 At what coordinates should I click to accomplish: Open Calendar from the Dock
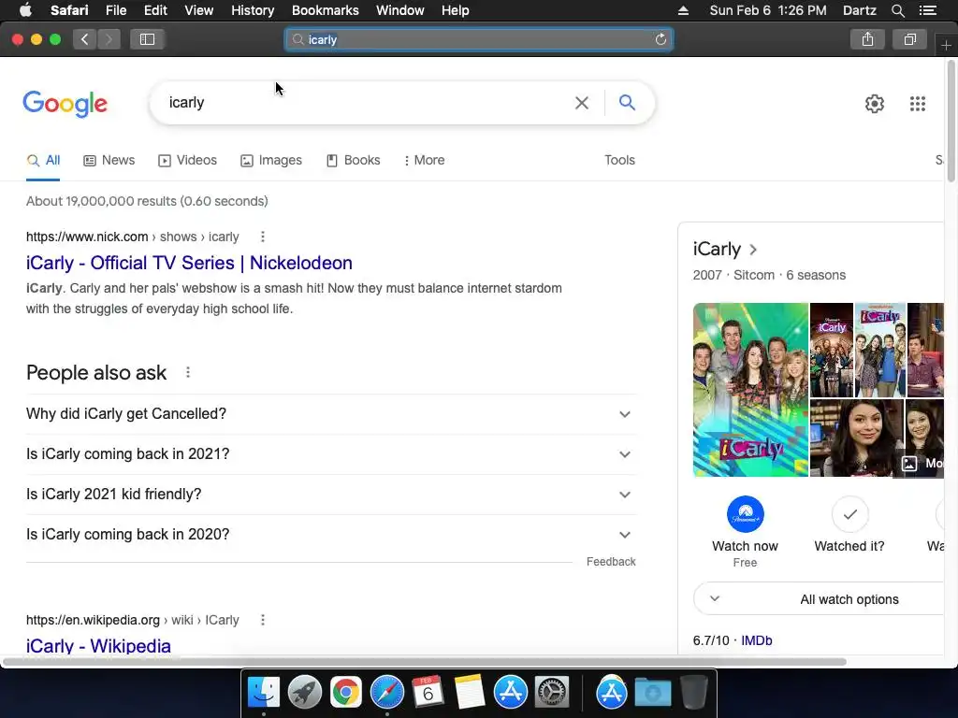point(428,693)
